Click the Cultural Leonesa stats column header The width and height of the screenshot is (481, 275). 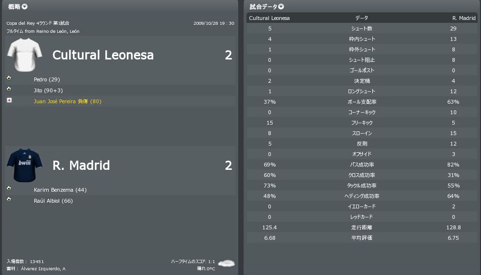click(269, 18)
